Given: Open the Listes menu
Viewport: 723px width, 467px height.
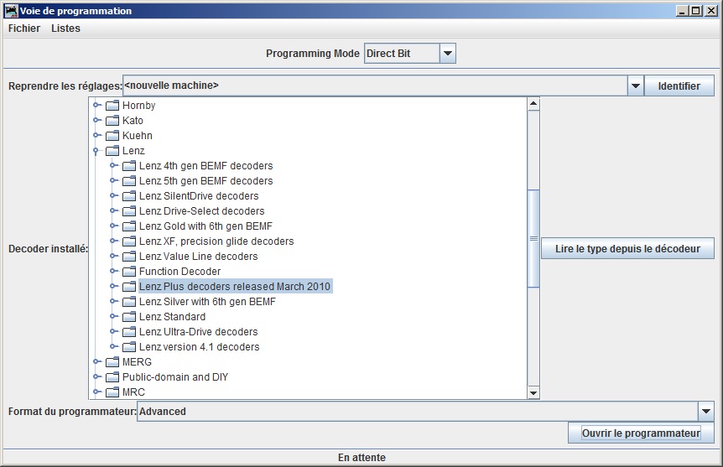Looking at the screenshot, I should tap(65, 29).
